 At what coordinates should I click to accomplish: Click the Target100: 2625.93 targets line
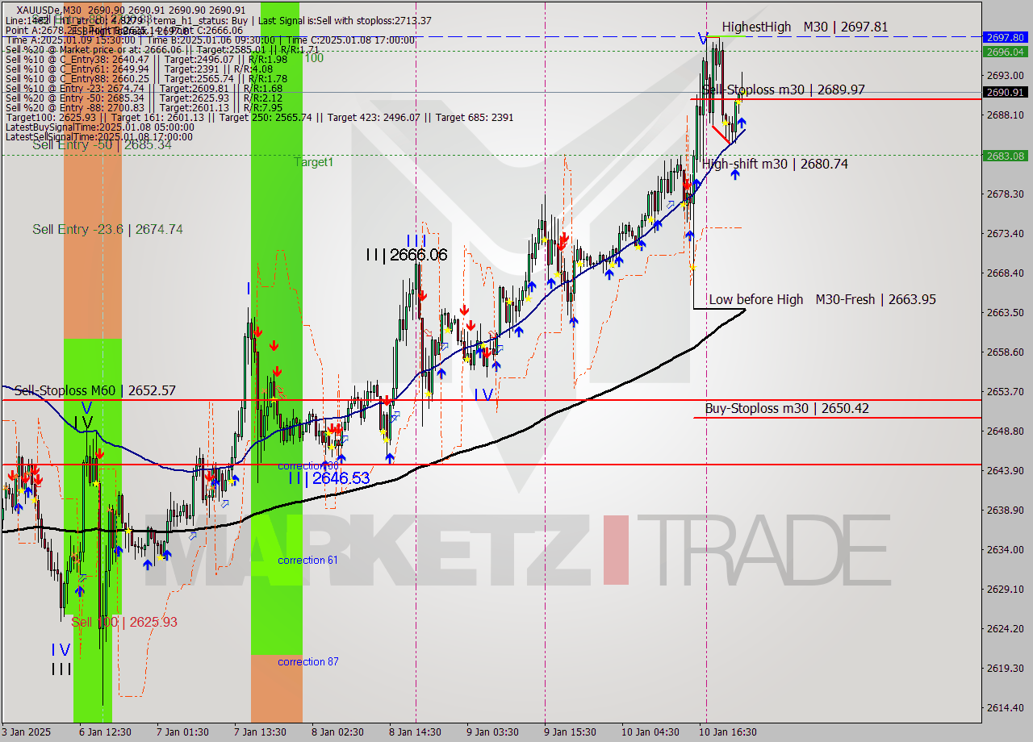click(x=259, y=117)
